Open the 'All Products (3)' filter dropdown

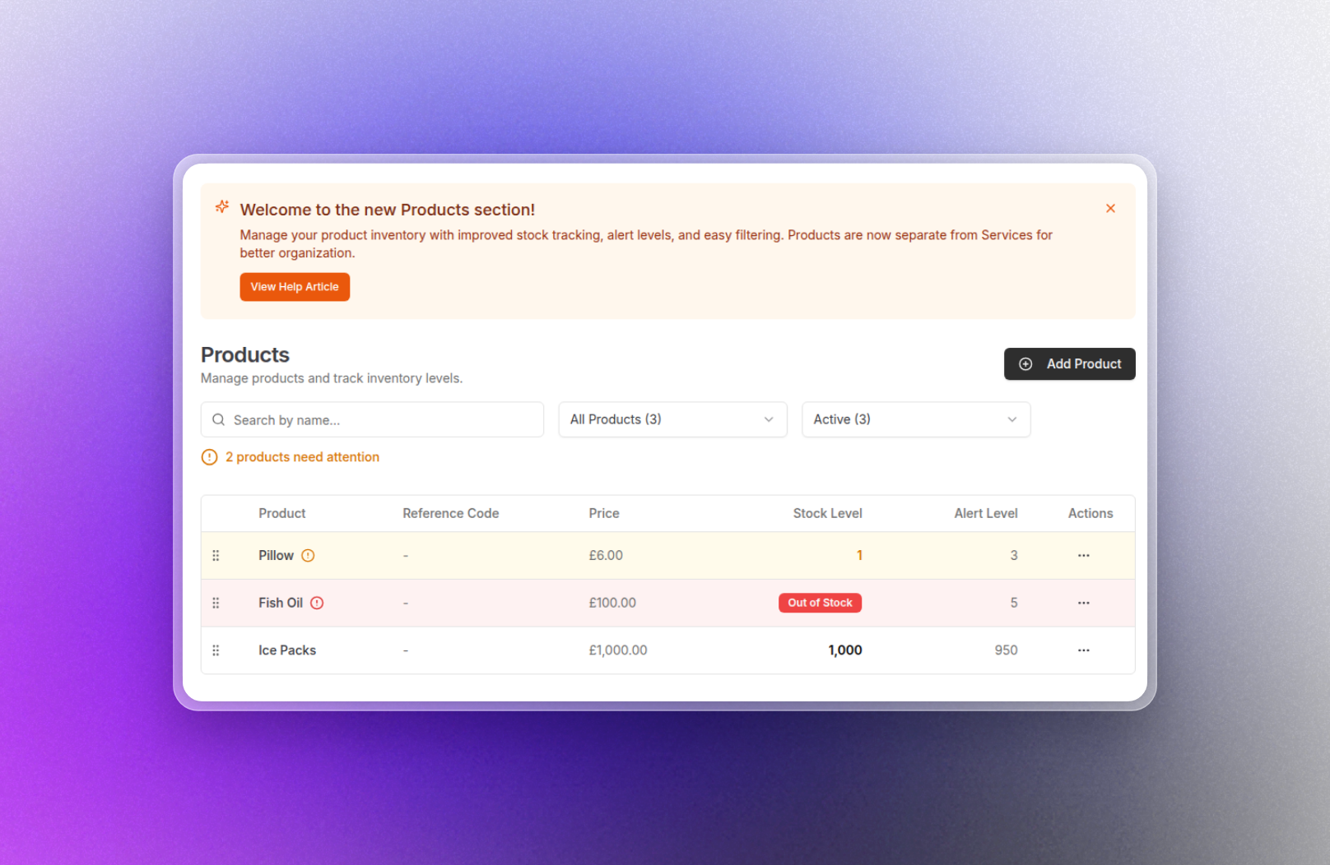(672, 419)
